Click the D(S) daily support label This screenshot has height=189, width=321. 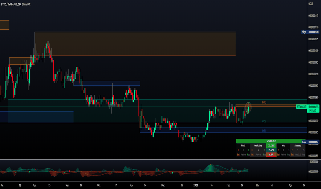(x=264, y=131)
